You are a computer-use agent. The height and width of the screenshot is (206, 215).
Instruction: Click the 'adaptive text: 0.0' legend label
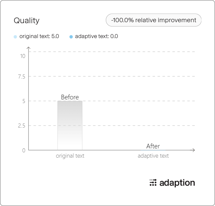(x=97, y=36)
